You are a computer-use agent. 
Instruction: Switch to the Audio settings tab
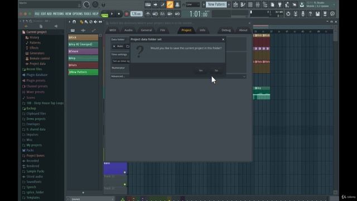pyautogui.click(x=128, y=30)
